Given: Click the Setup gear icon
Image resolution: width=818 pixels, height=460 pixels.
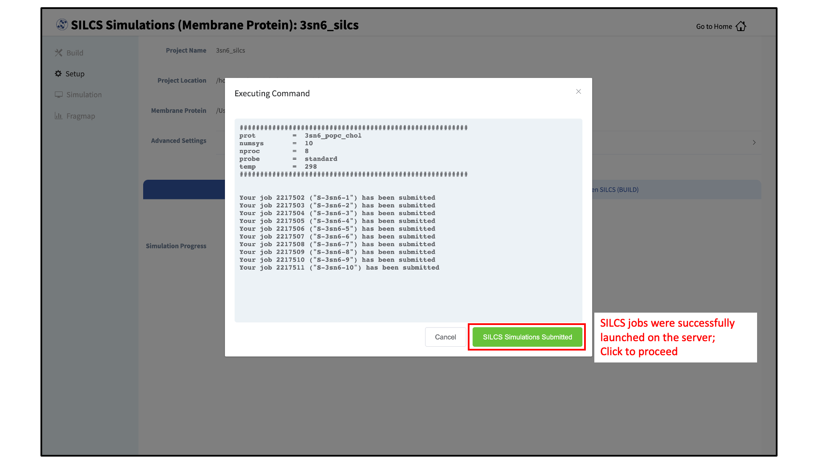Looking at the screenshot, I should pos(58,74).
